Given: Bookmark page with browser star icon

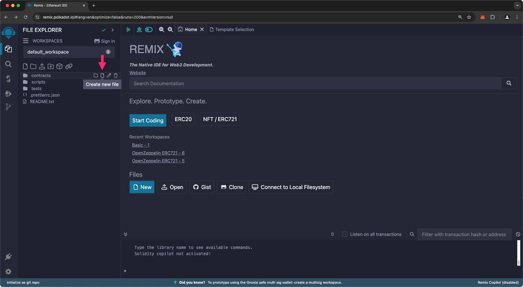Looking at the screenshot, I should click(x=469, y=17).
